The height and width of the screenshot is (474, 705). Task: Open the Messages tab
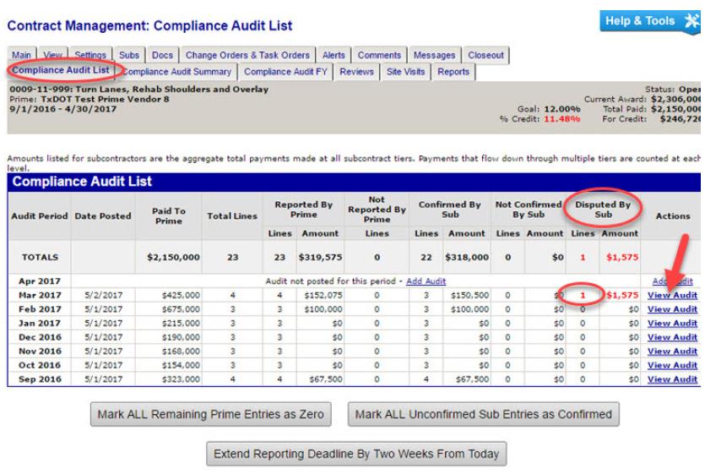tap(434, 56)
